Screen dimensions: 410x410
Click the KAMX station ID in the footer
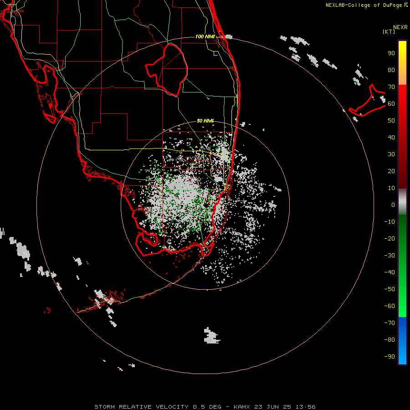(242, 407)
